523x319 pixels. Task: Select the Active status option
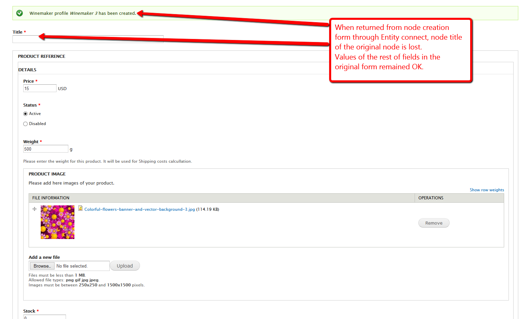tap(26, 114)
